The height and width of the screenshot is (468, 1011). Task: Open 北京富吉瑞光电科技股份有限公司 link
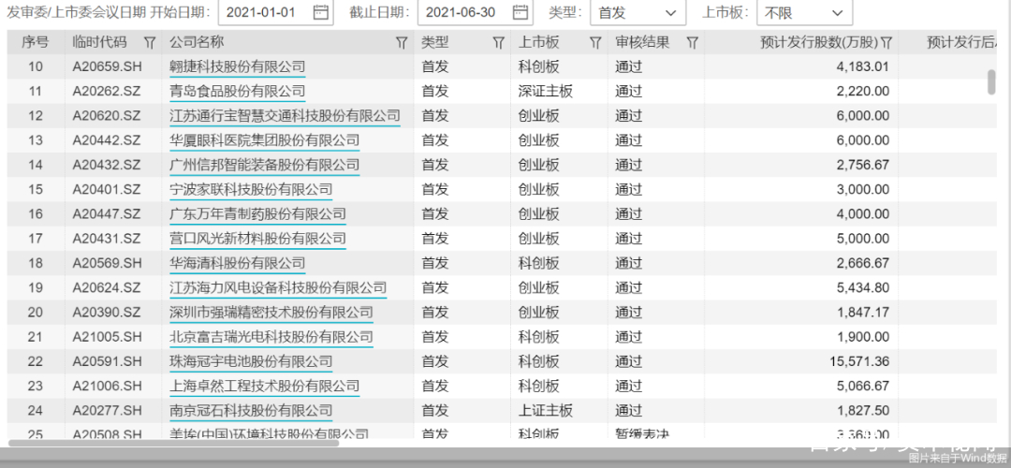[271, 337]
